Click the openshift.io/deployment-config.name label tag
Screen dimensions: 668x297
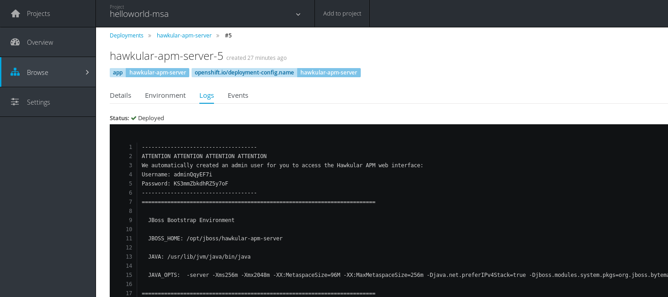click(276, 73)
